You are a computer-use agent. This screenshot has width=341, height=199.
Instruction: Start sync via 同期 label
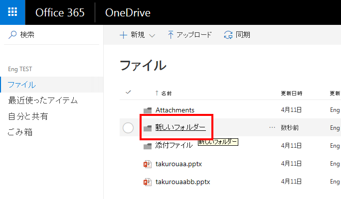click(x=243, y=35)
